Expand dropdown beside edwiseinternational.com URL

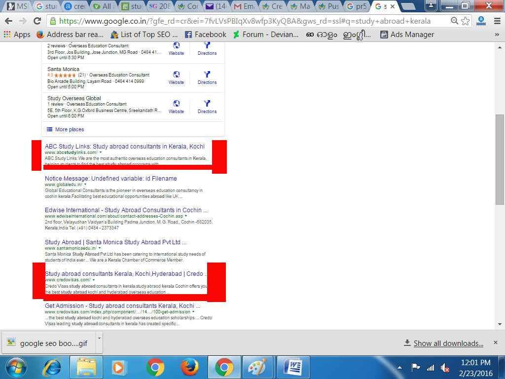point(186,216)
